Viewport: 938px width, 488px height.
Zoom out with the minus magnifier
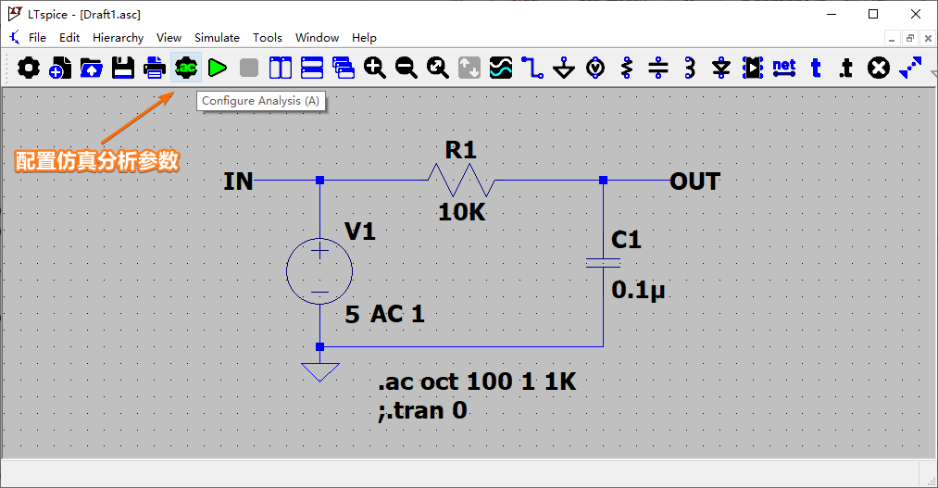click(x=406, y=69)
